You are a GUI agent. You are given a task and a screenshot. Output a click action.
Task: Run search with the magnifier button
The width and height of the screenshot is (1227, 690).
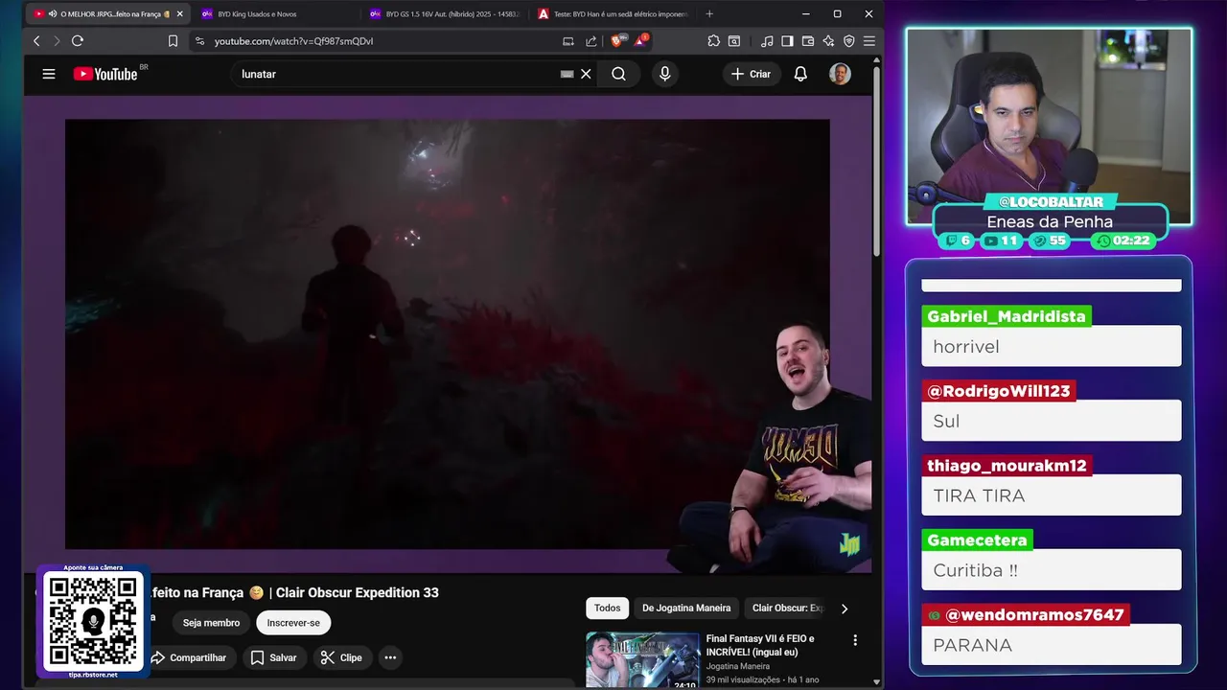(619, 74)
